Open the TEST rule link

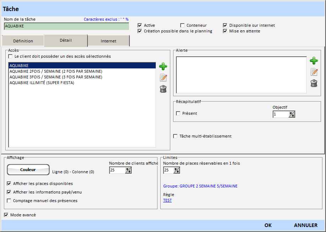167,200
